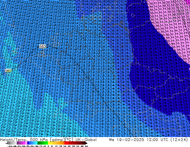Screen dimensions: 190x147
Task: Click the yellowish 560 contour label near left edge
Action: [8, 71]
